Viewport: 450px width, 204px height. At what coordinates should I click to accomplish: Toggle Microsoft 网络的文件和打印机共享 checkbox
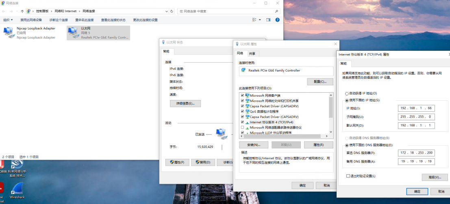click(x=243, y=101)
